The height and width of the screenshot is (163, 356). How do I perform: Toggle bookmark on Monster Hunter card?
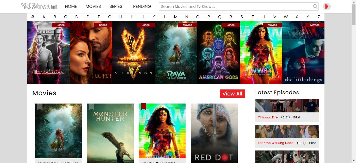click(x=91, y=107)
